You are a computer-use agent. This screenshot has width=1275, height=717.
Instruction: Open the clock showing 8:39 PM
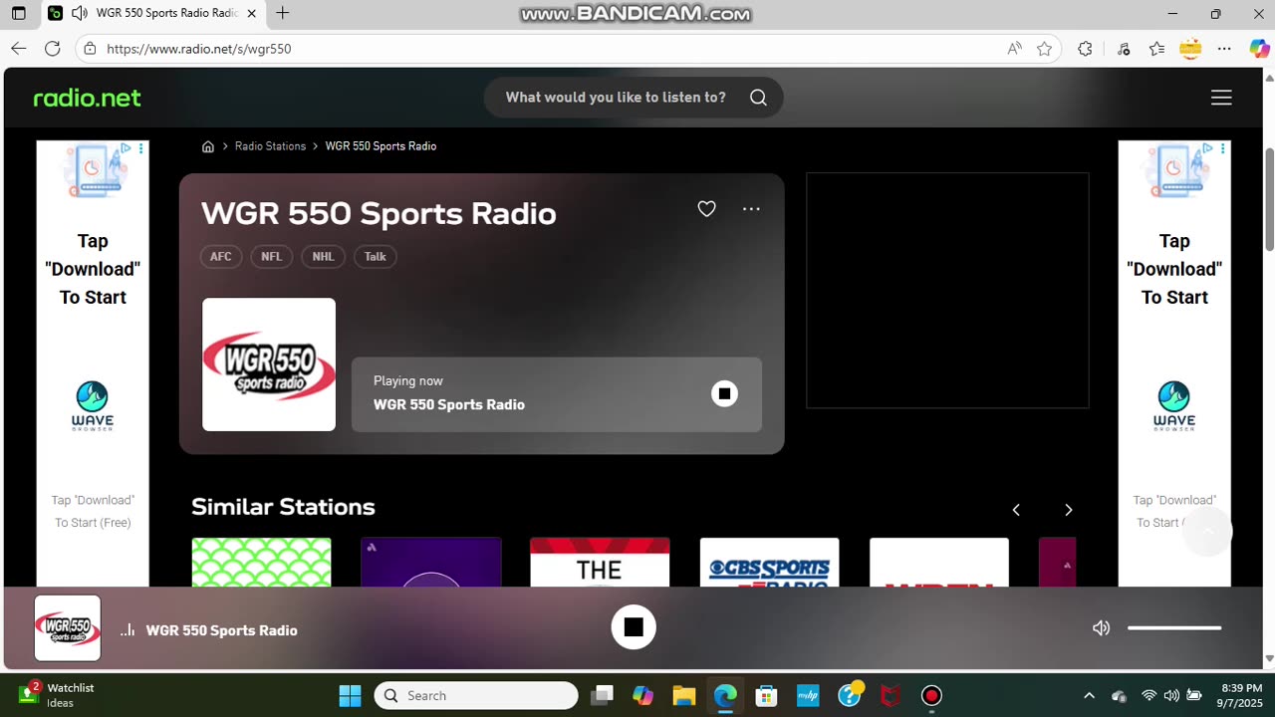pos(1241,695)
